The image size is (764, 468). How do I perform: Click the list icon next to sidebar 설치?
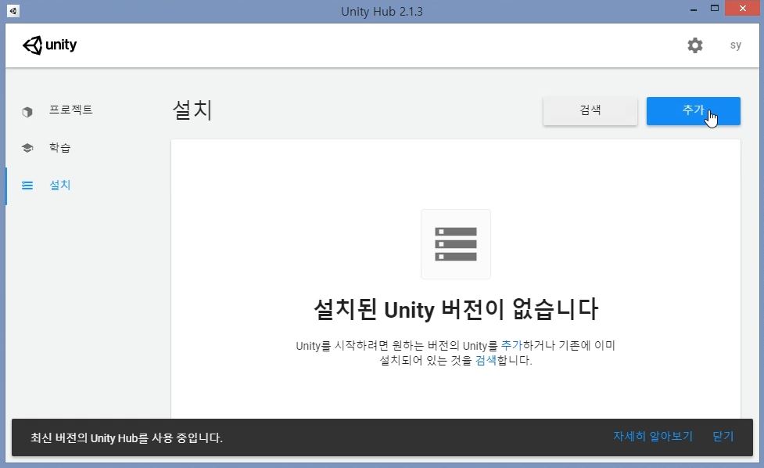pyautogui.click(x=27, y=185)
